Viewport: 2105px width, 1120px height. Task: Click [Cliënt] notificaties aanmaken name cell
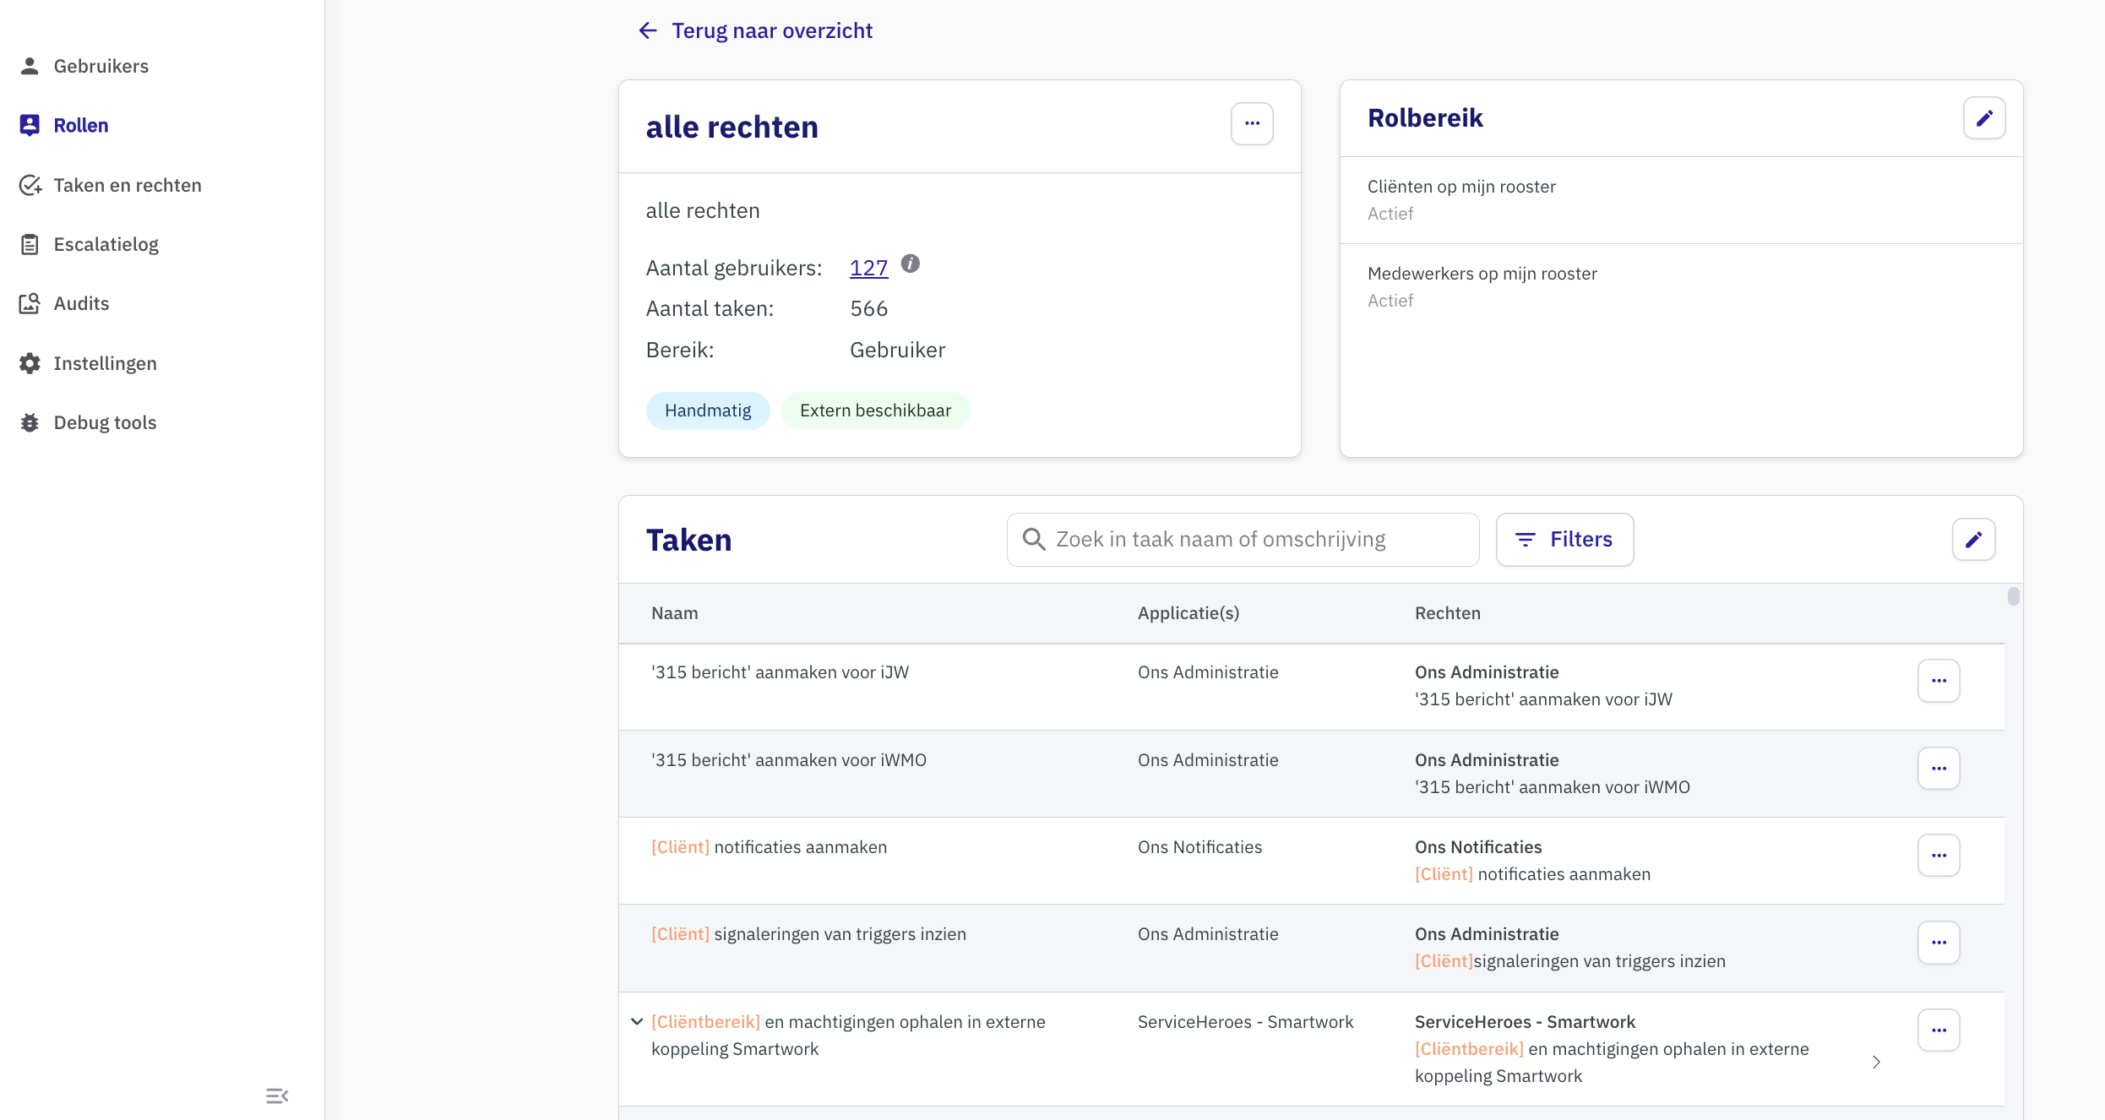(x=769, y=847)
